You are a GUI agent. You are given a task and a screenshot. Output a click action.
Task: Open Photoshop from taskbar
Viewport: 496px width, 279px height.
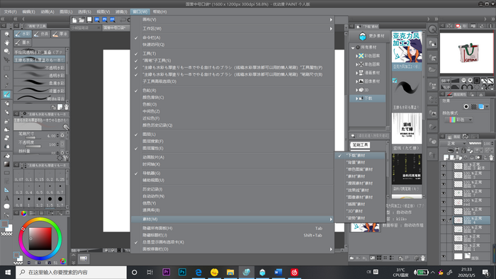182,272
